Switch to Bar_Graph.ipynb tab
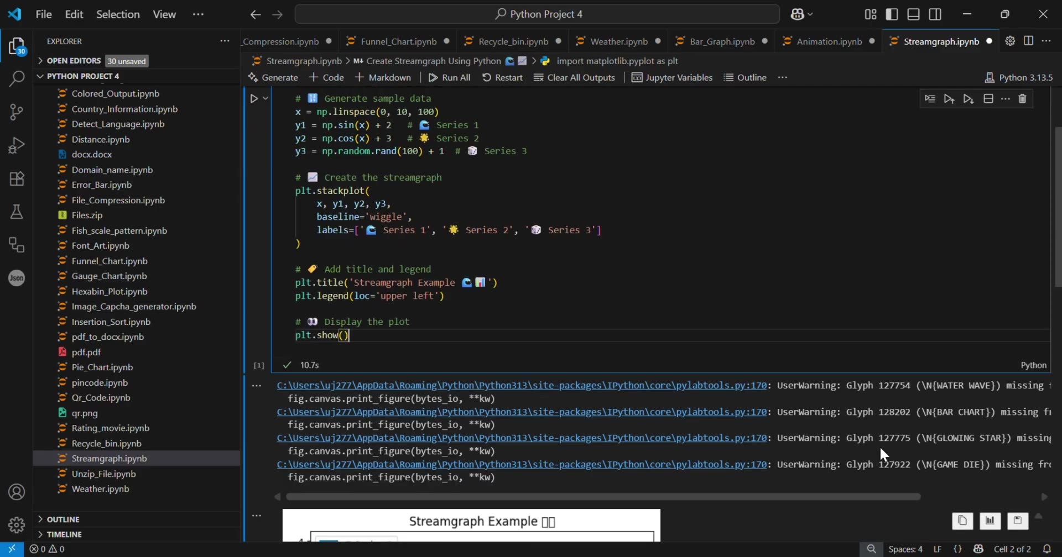This screenshot has width=1062, height=557. [722, 41]
